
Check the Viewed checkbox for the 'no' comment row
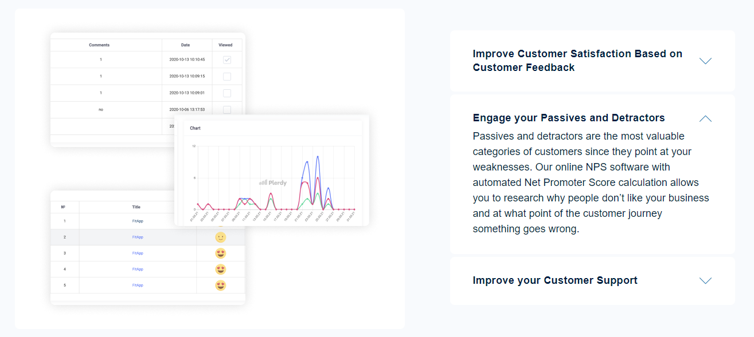(x=226, y=109)
